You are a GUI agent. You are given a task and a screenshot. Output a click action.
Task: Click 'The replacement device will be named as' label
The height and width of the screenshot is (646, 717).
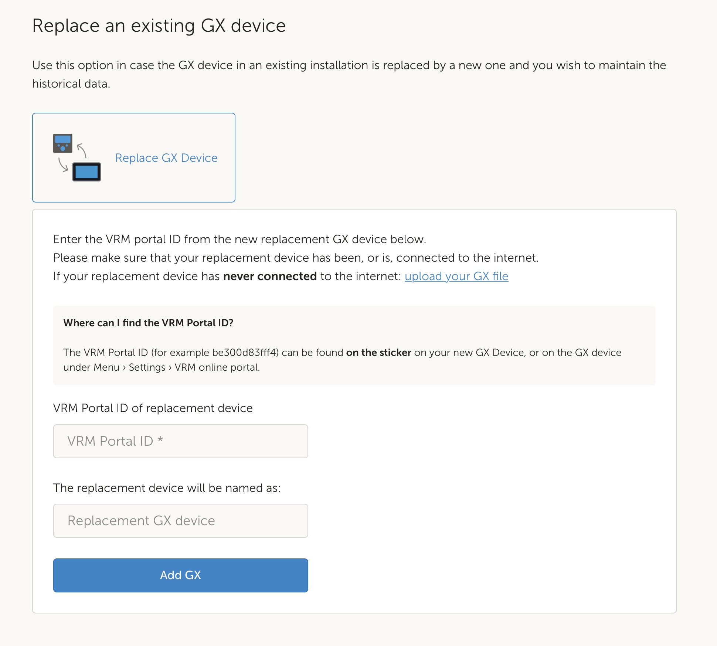click(x=167, y=488)
